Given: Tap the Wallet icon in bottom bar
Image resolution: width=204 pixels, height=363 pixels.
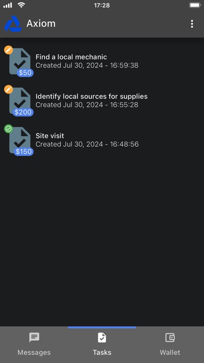Looking at the screenshot, I should click(170, 337).
